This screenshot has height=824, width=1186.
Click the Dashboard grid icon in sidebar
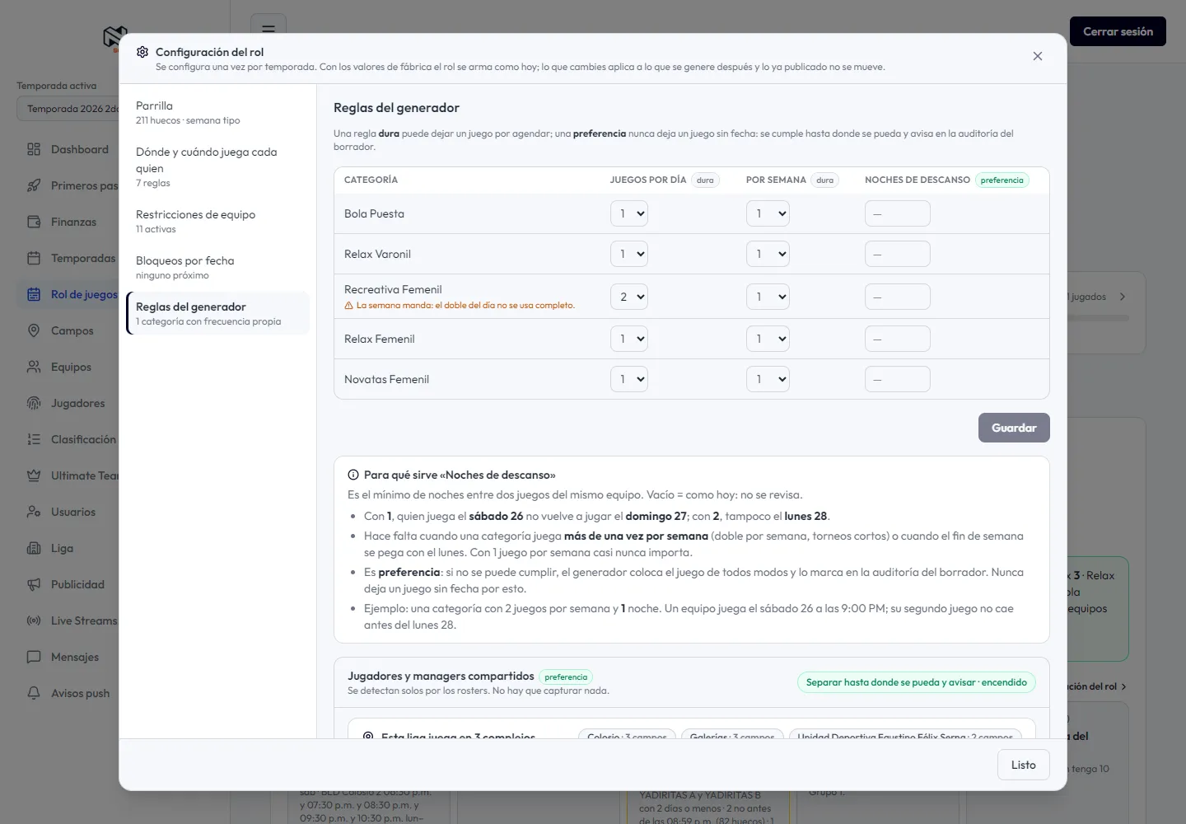34,149
